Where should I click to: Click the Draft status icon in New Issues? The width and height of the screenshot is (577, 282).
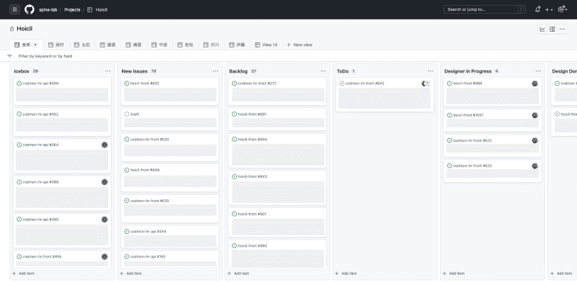point(127,114)
